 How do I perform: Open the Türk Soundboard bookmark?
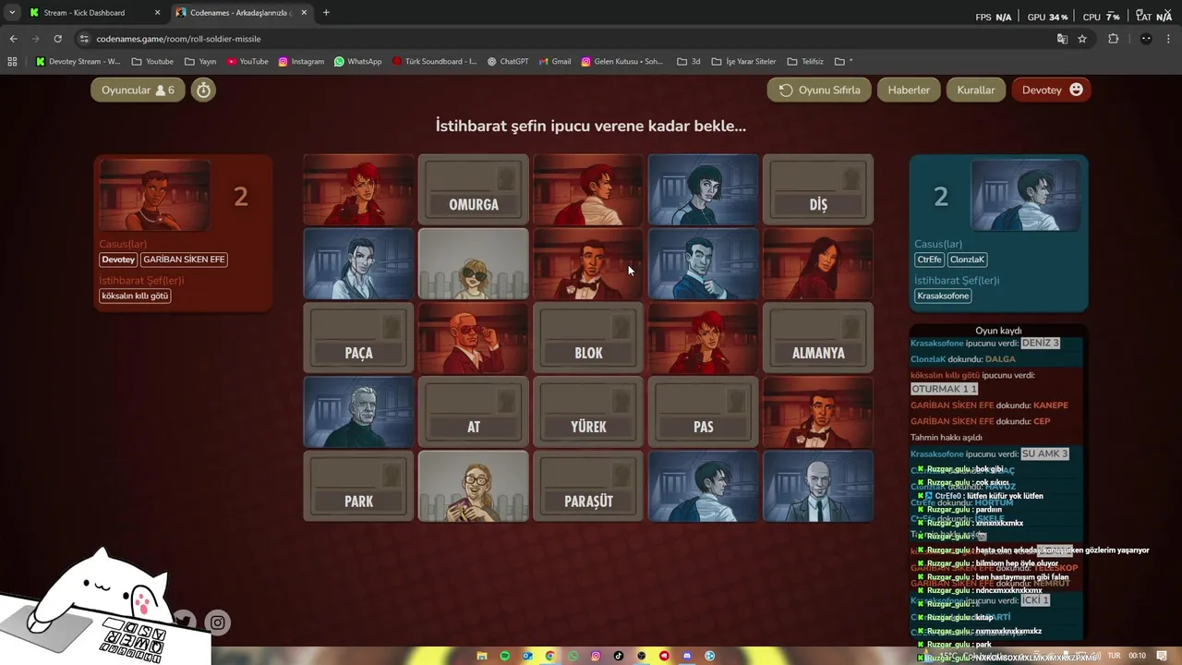click(x=435, y=62)
